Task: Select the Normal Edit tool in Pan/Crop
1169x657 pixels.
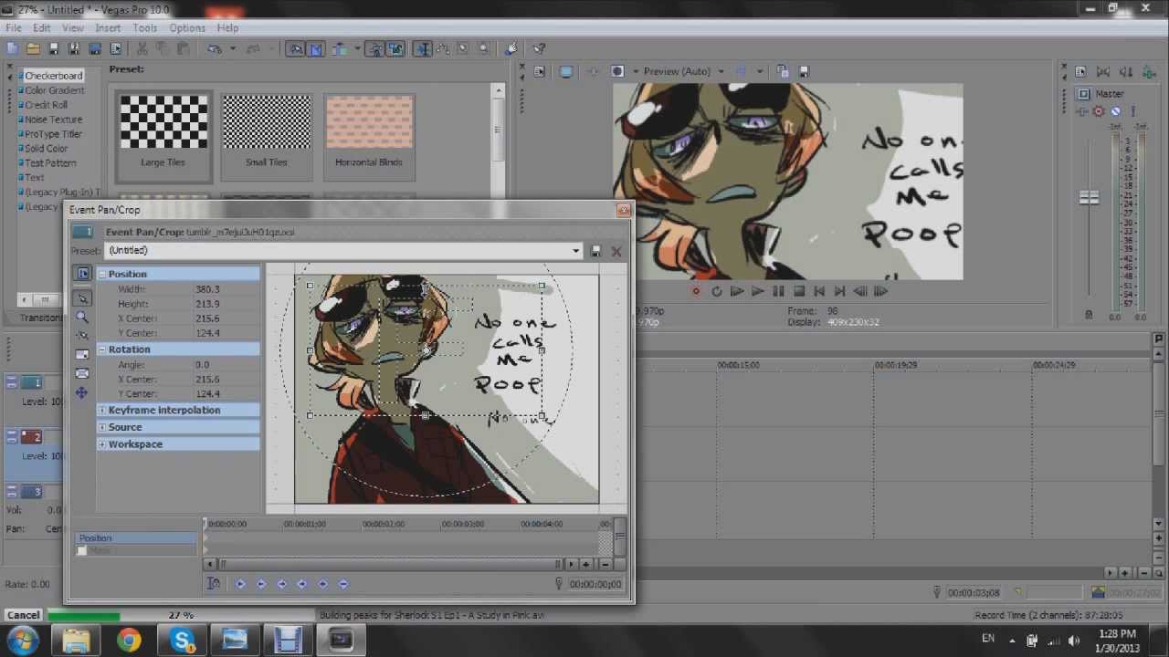Action: click(82, 298)
